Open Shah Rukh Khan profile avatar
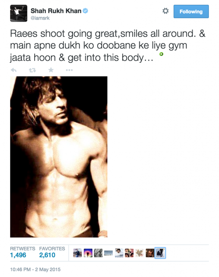The height and width of the screenshot is (277, 219). 19,14
